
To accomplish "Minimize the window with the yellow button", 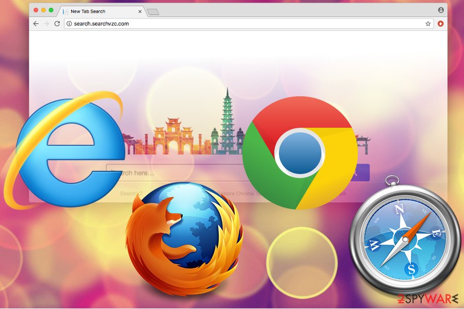I will click(x=43, y=10).
